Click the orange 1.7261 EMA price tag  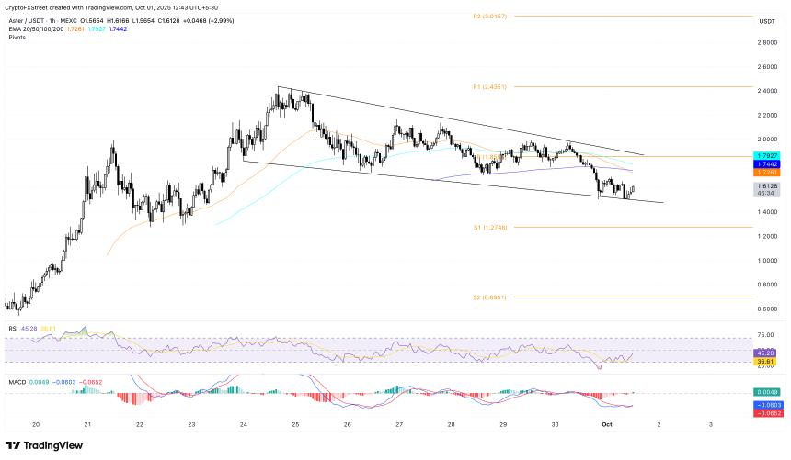(x=766, y=172)
